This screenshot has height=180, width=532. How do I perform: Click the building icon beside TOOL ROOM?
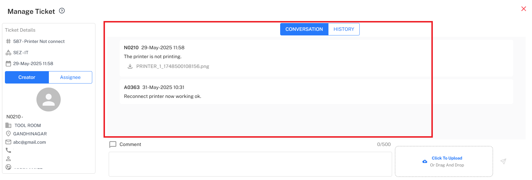8,125
